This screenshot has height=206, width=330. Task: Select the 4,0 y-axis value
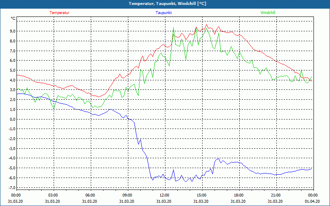coord(13,80)
